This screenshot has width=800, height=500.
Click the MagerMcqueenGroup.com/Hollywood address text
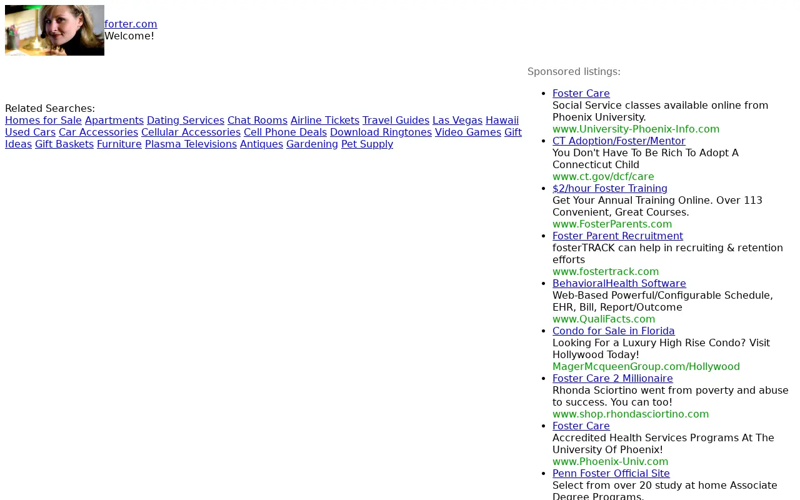pos(646,367)
